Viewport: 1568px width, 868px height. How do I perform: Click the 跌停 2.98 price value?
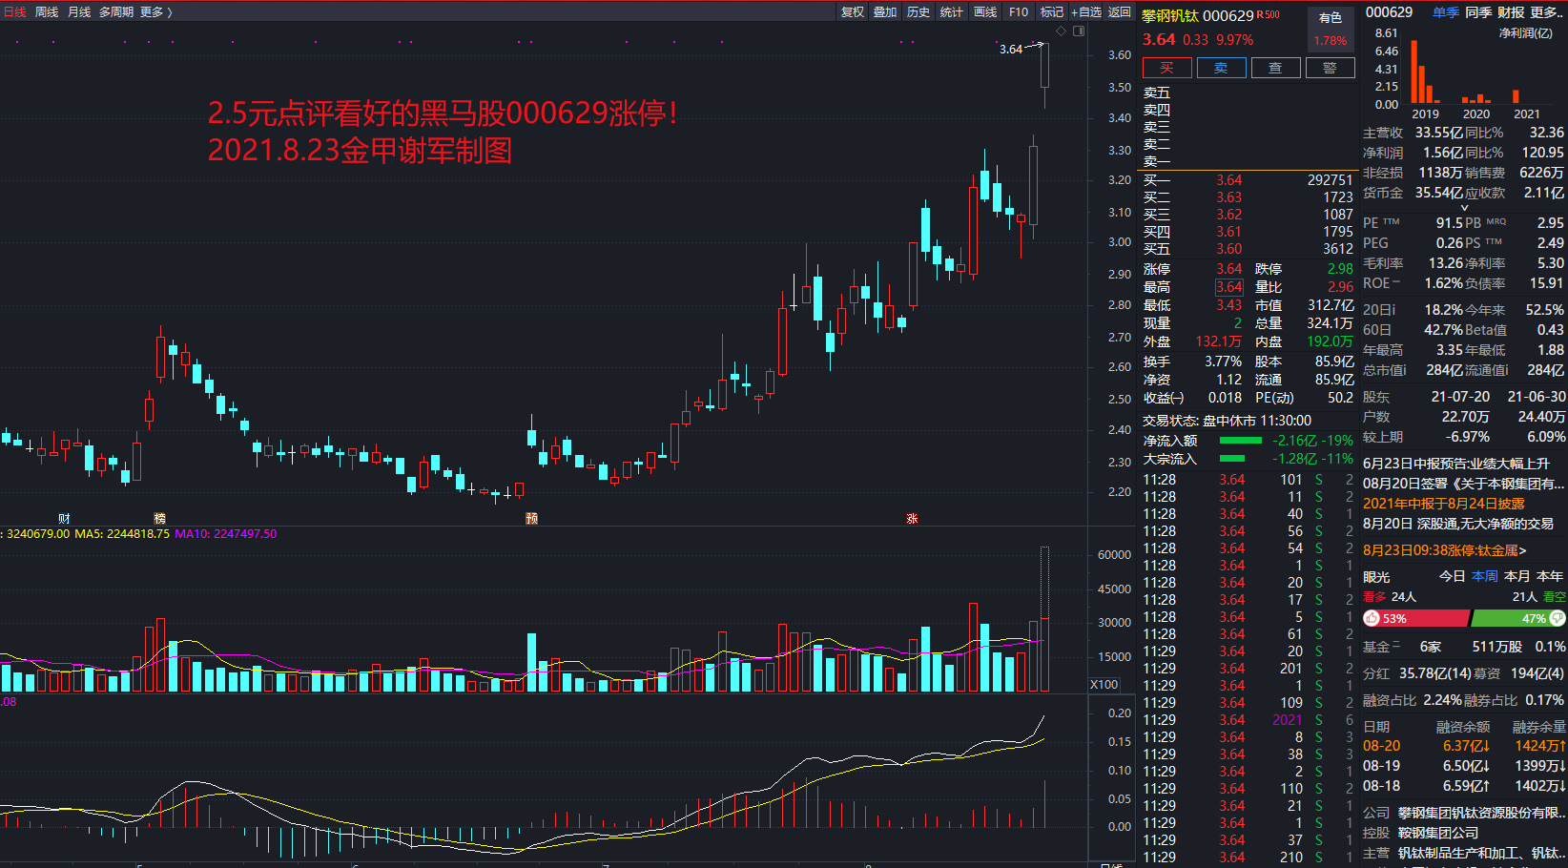click(1340, 269)
